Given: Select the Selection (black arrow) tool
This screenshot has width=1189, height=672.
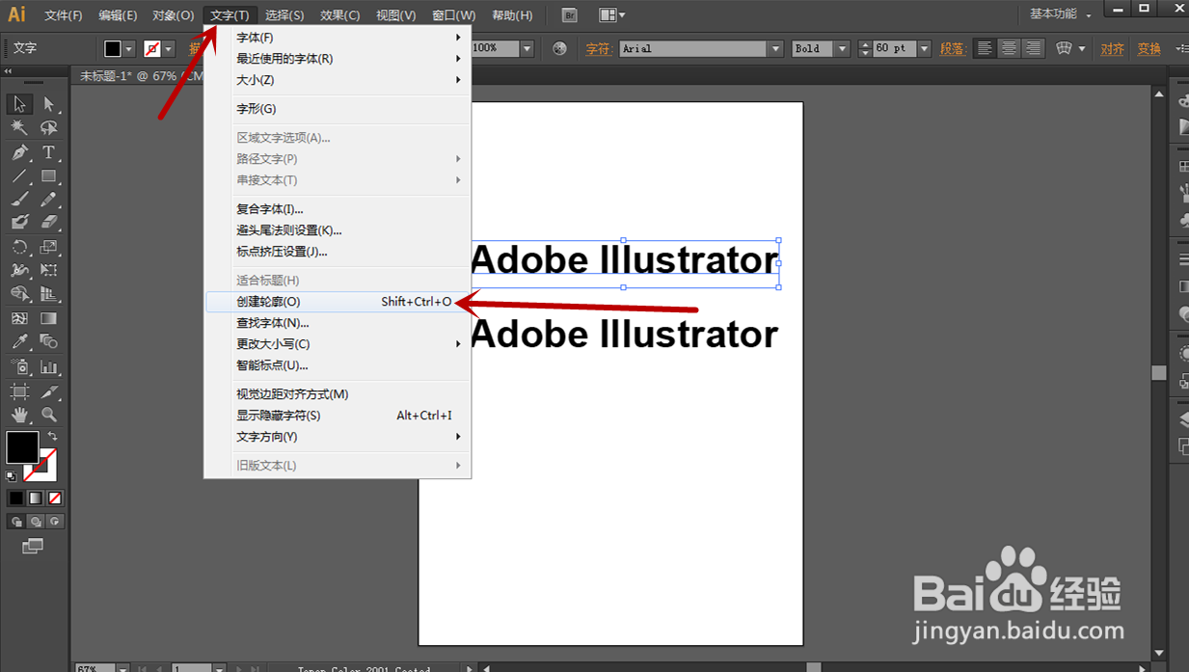Looking at the screenshot, I should coord(19,104).
